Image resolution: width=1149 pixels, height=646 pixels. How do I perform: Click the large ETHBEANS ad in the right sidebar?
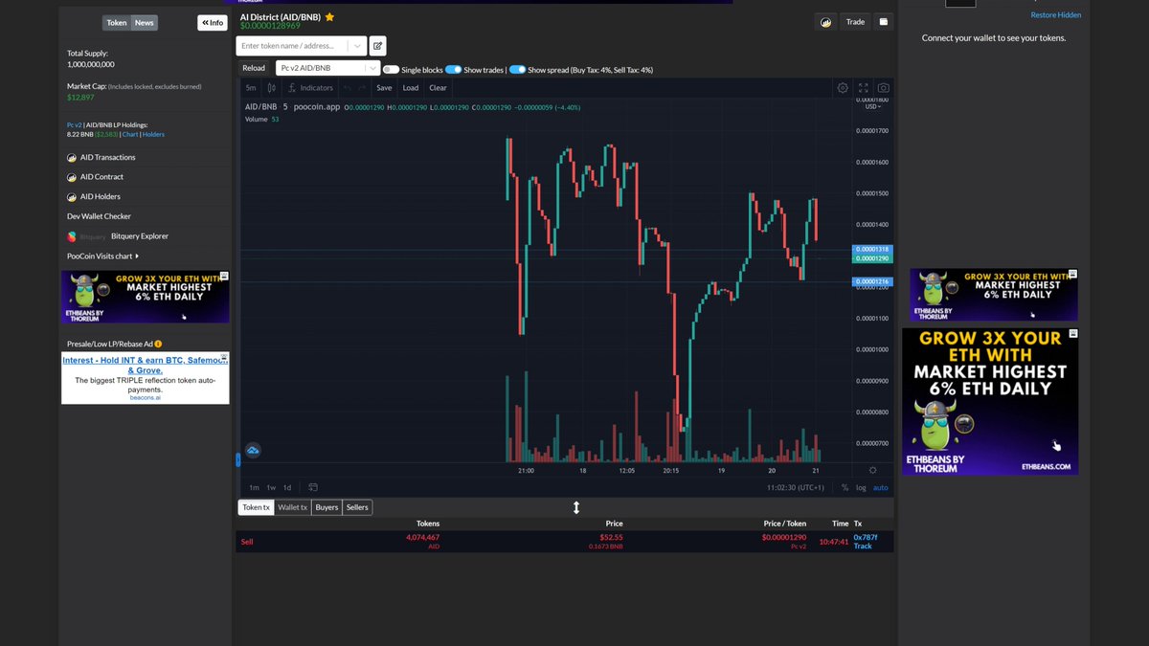tap(990, 401)
